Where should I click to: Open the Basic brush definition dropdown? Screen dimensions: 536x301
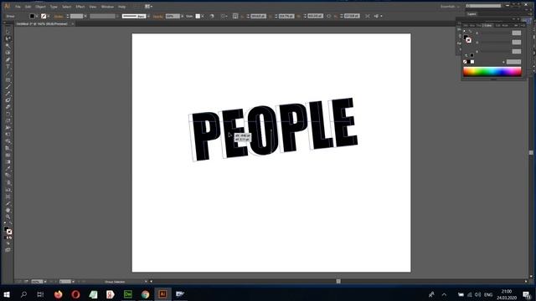point(148,16)
